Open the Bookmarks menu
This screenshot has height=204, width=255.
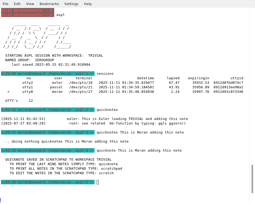(49, 4)
